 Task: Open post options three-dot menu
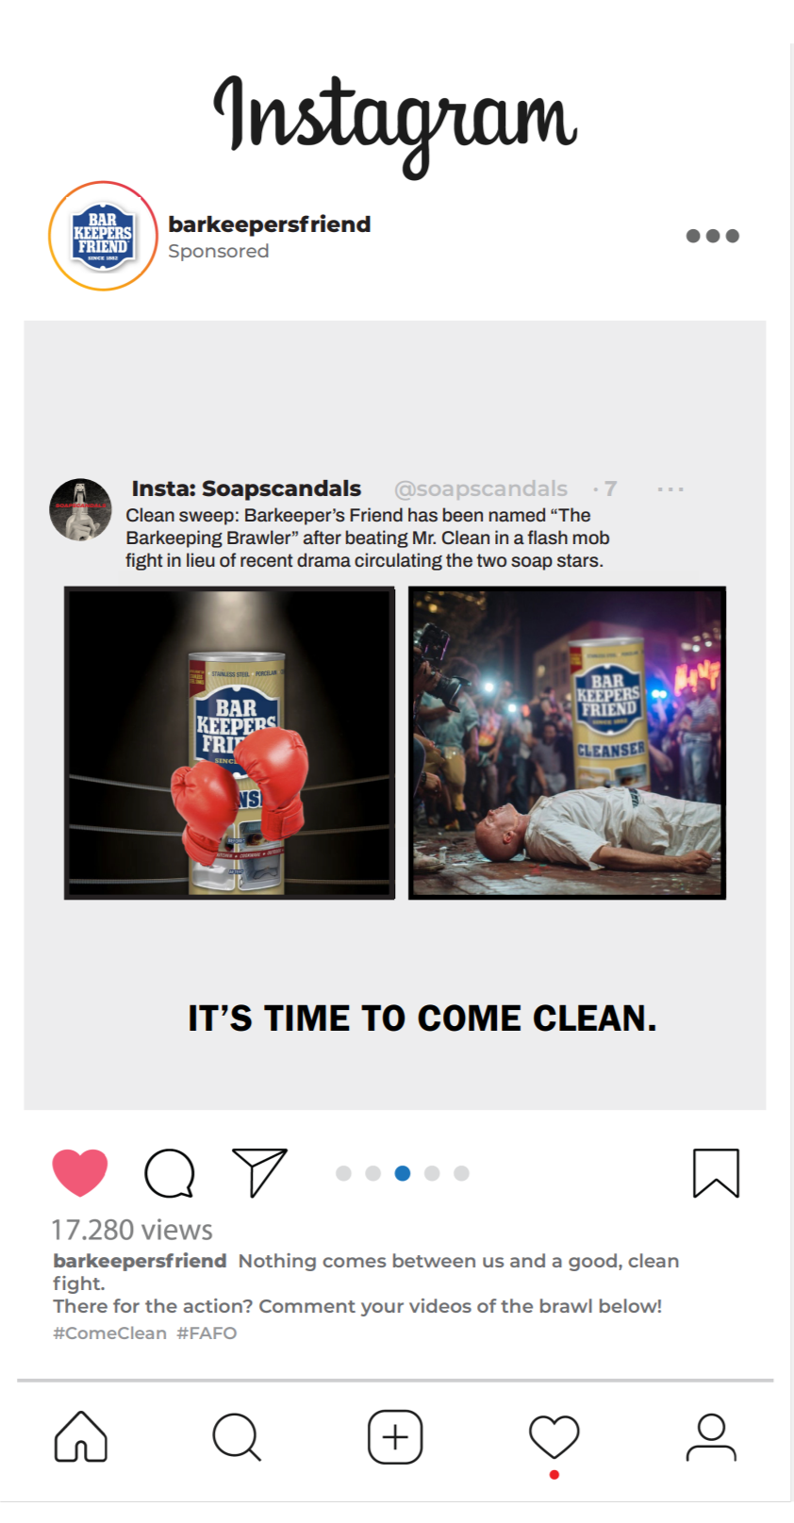pyautogui.click(x=713, y=236)
